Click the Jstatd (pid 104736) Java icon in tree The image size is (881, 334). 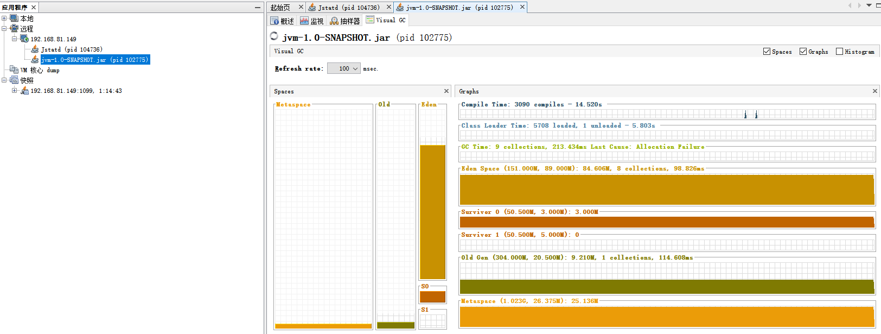pyautogui.click(x=35, y=49)
